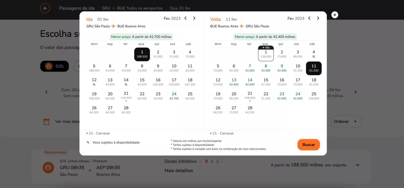Select Volta date 10 priced 51.200
404x188 pixels.
tap(298, 68)
